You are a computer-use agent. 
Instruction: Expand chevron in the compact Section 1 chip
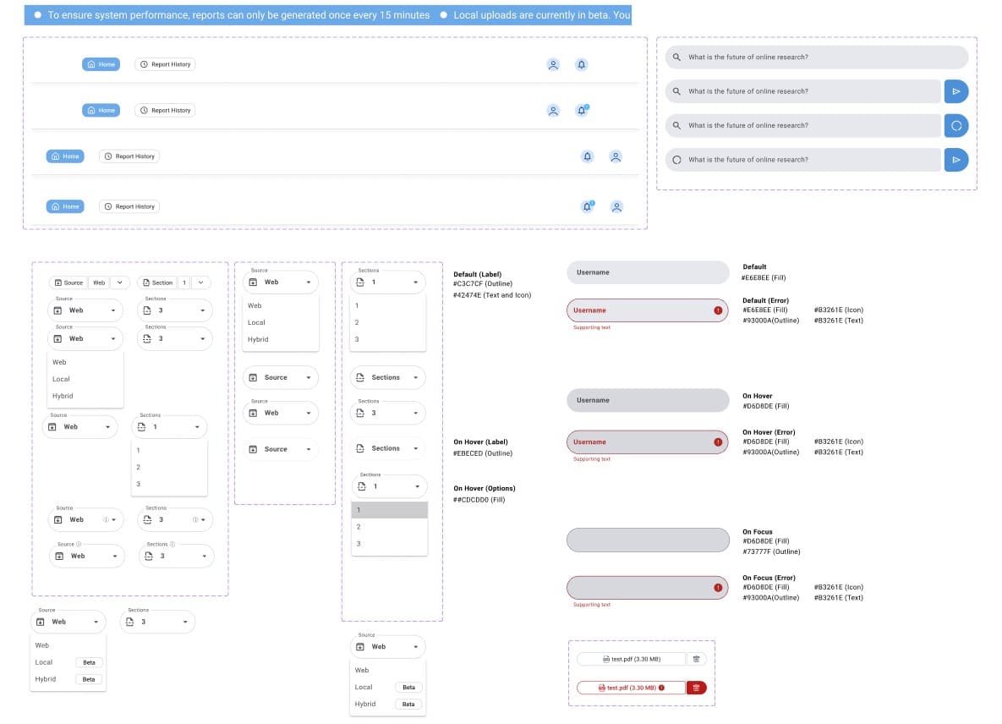click(x=200, y=282)
